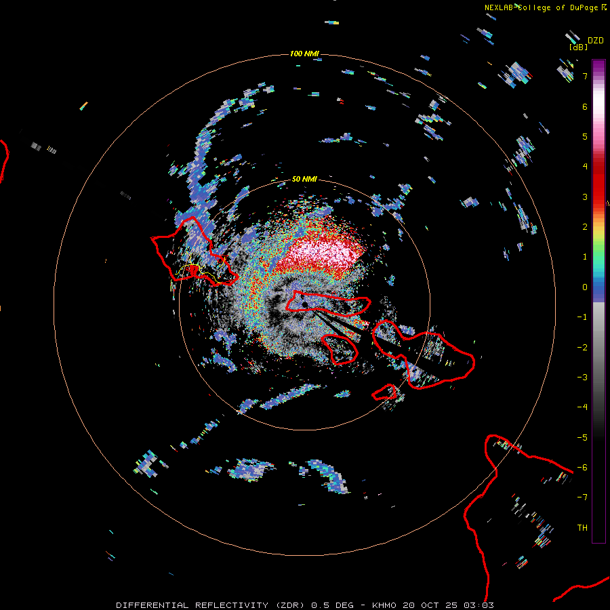Click the radar site center black dot

305,304
